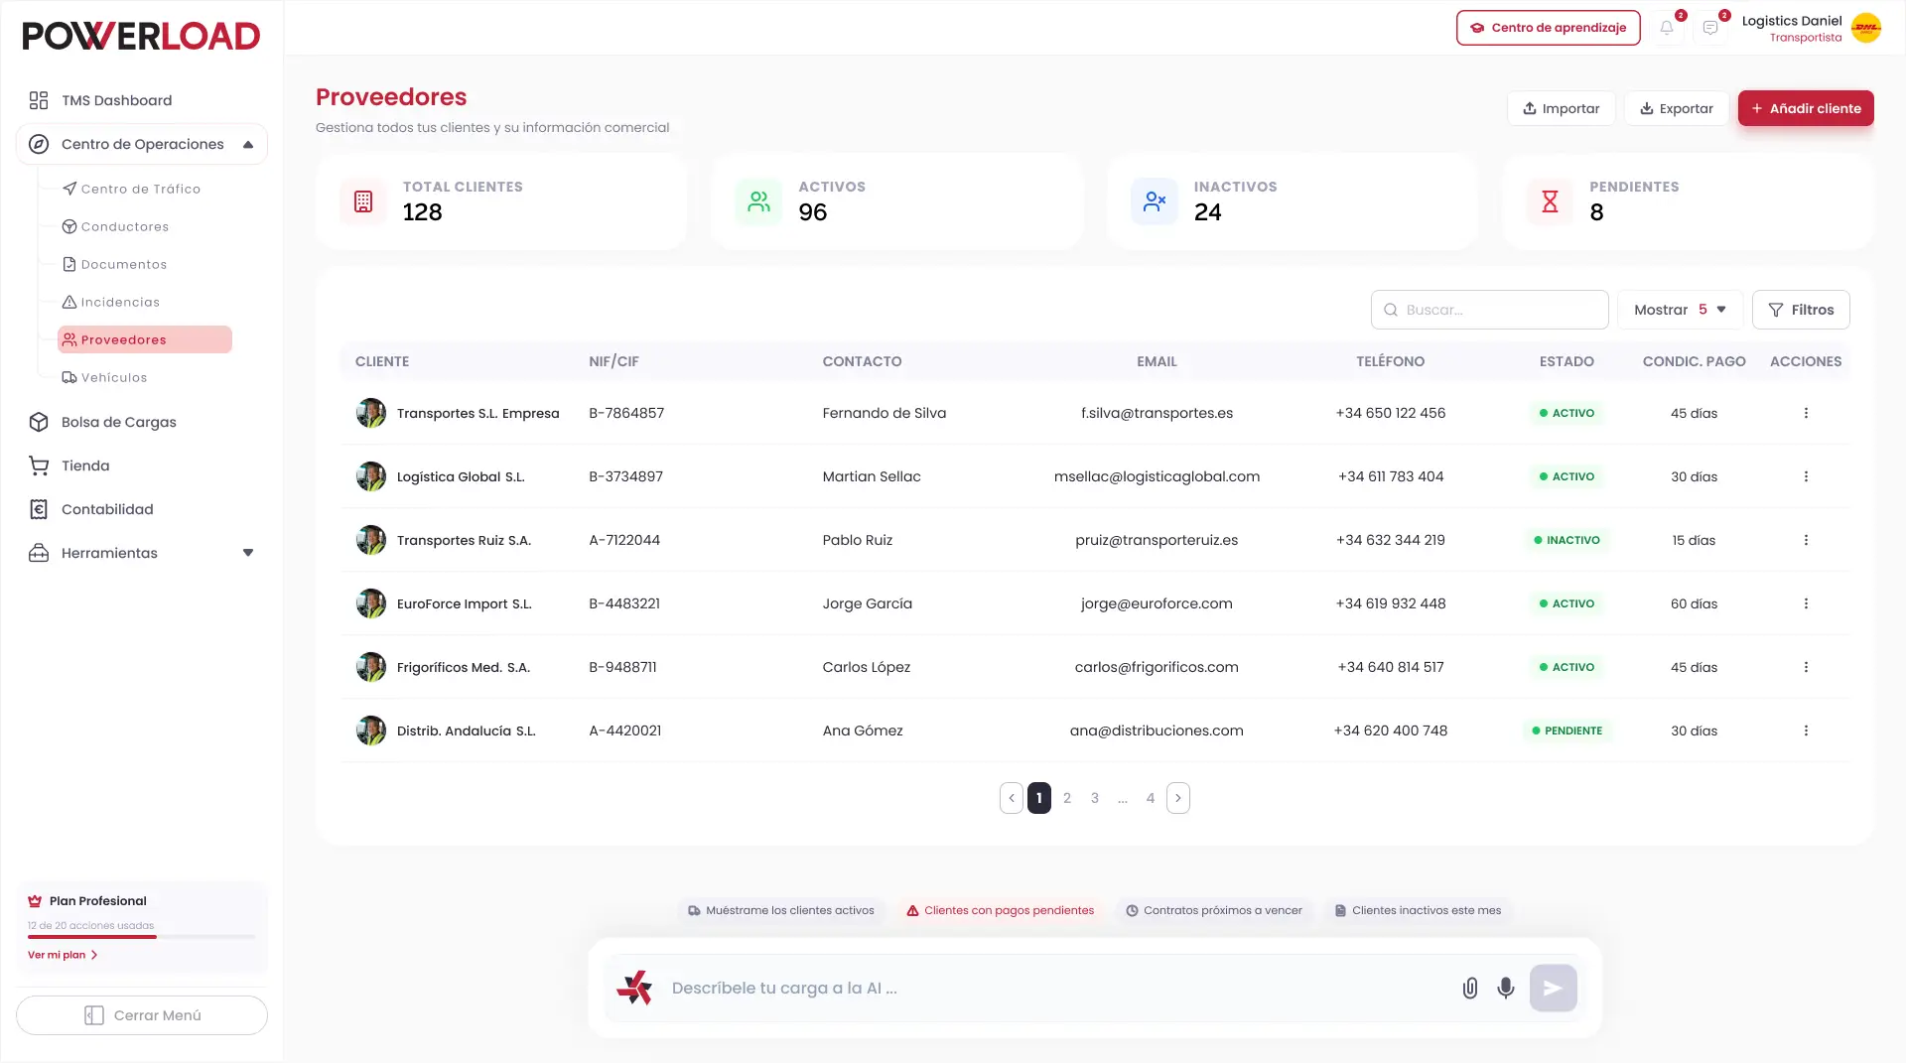
Task: Click the Importar button
Action: (1561, 108)
